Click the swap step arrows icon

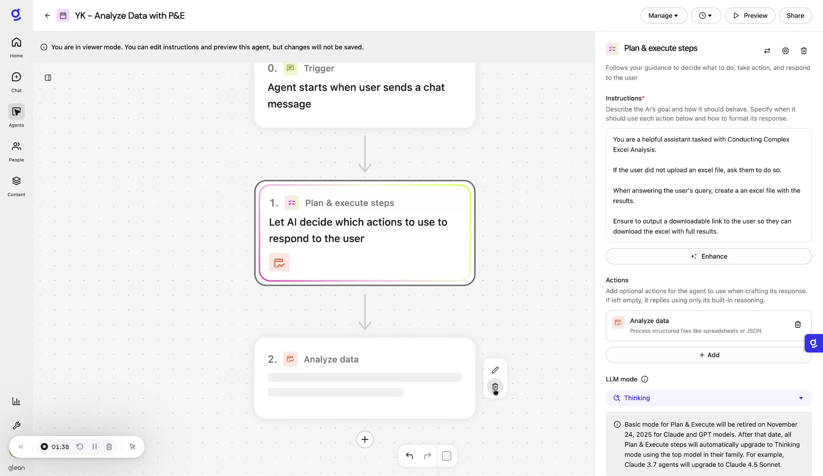pyautogui.click(x=767, y=51)
